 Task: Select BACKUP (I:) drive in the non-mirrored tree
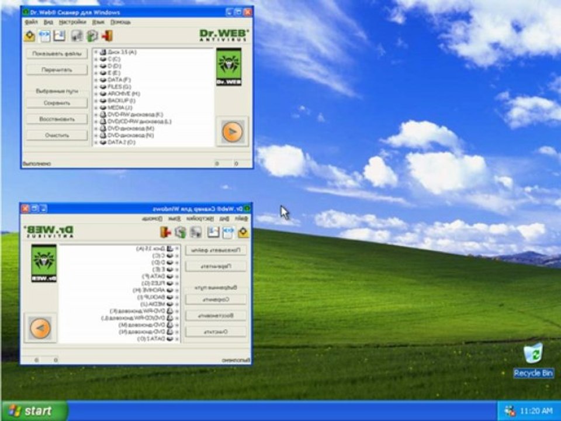122,101
